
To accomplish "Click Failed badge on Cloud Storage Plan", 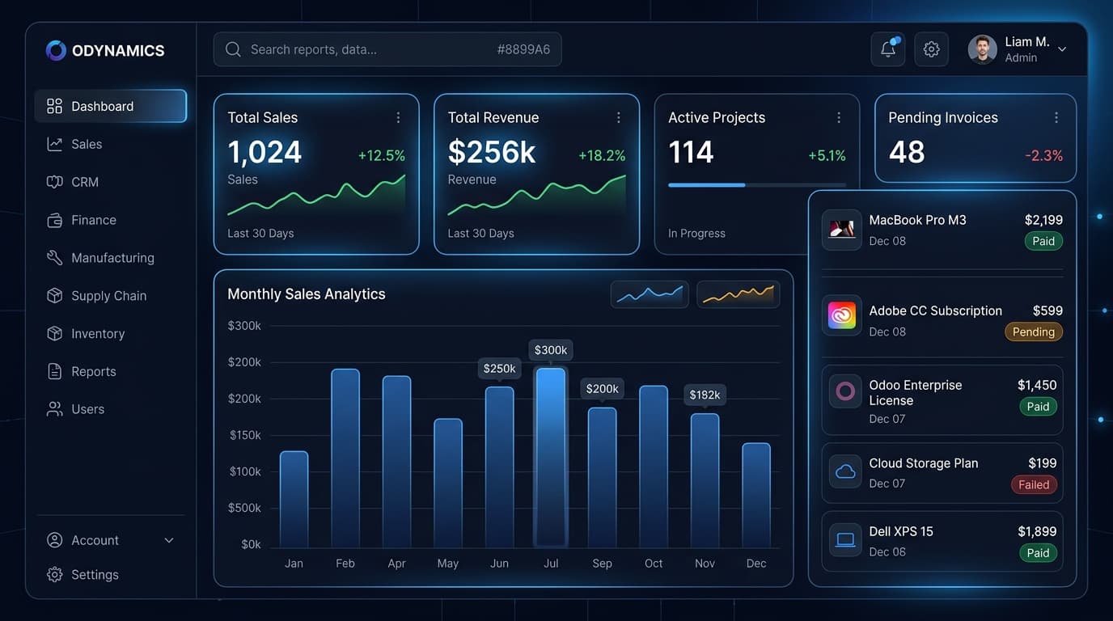I will (x=1034, y=484).
